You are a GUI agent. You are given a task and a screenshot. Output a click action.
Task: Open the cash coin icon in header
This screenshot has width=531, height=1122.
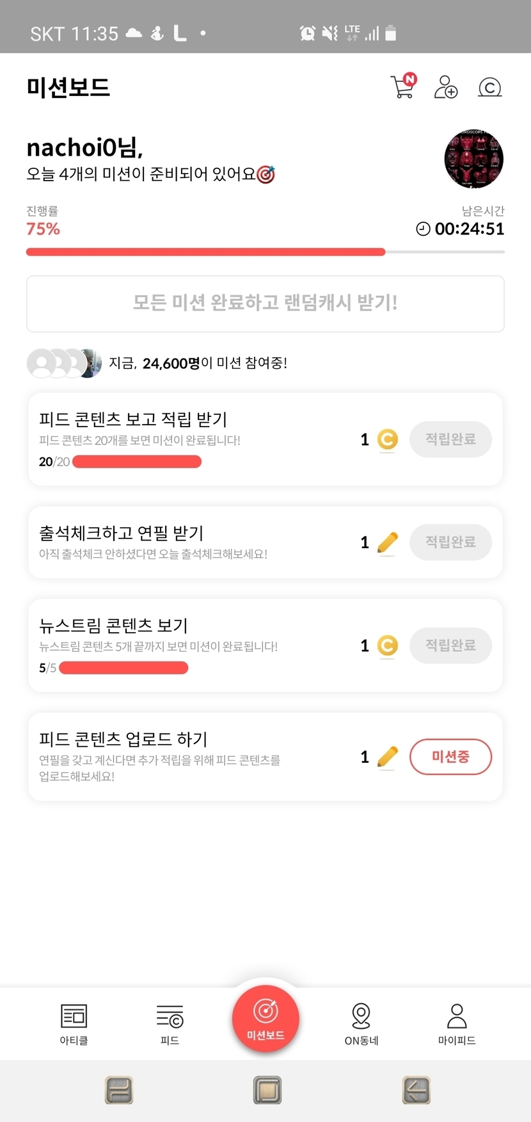pos(489,87)
